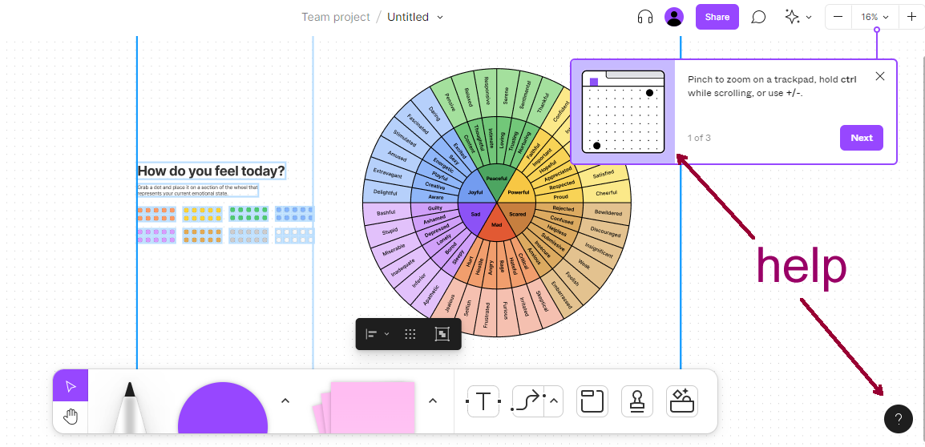Choose the purple circle shape tool
The width and height of the screenshot is (925, 447).
coord(222,407)
